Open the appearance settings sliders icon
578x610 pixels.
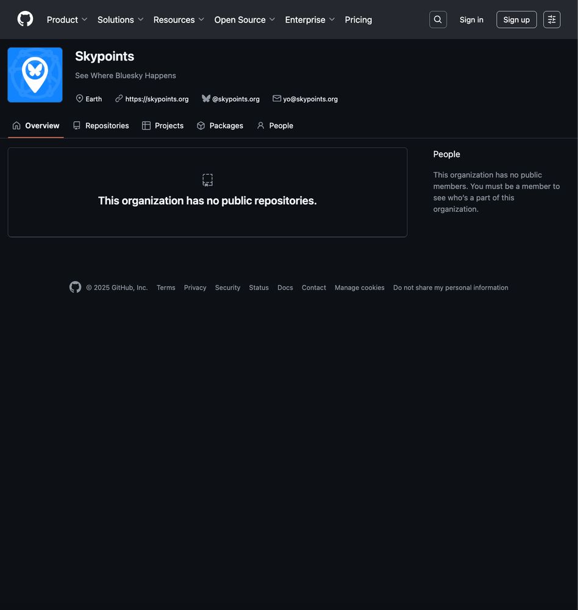(x=552, y=20)
